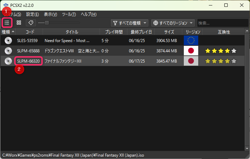Click compatibility stars for Dragon Quest VIII
250x159 pixels.
coord(221,51)
